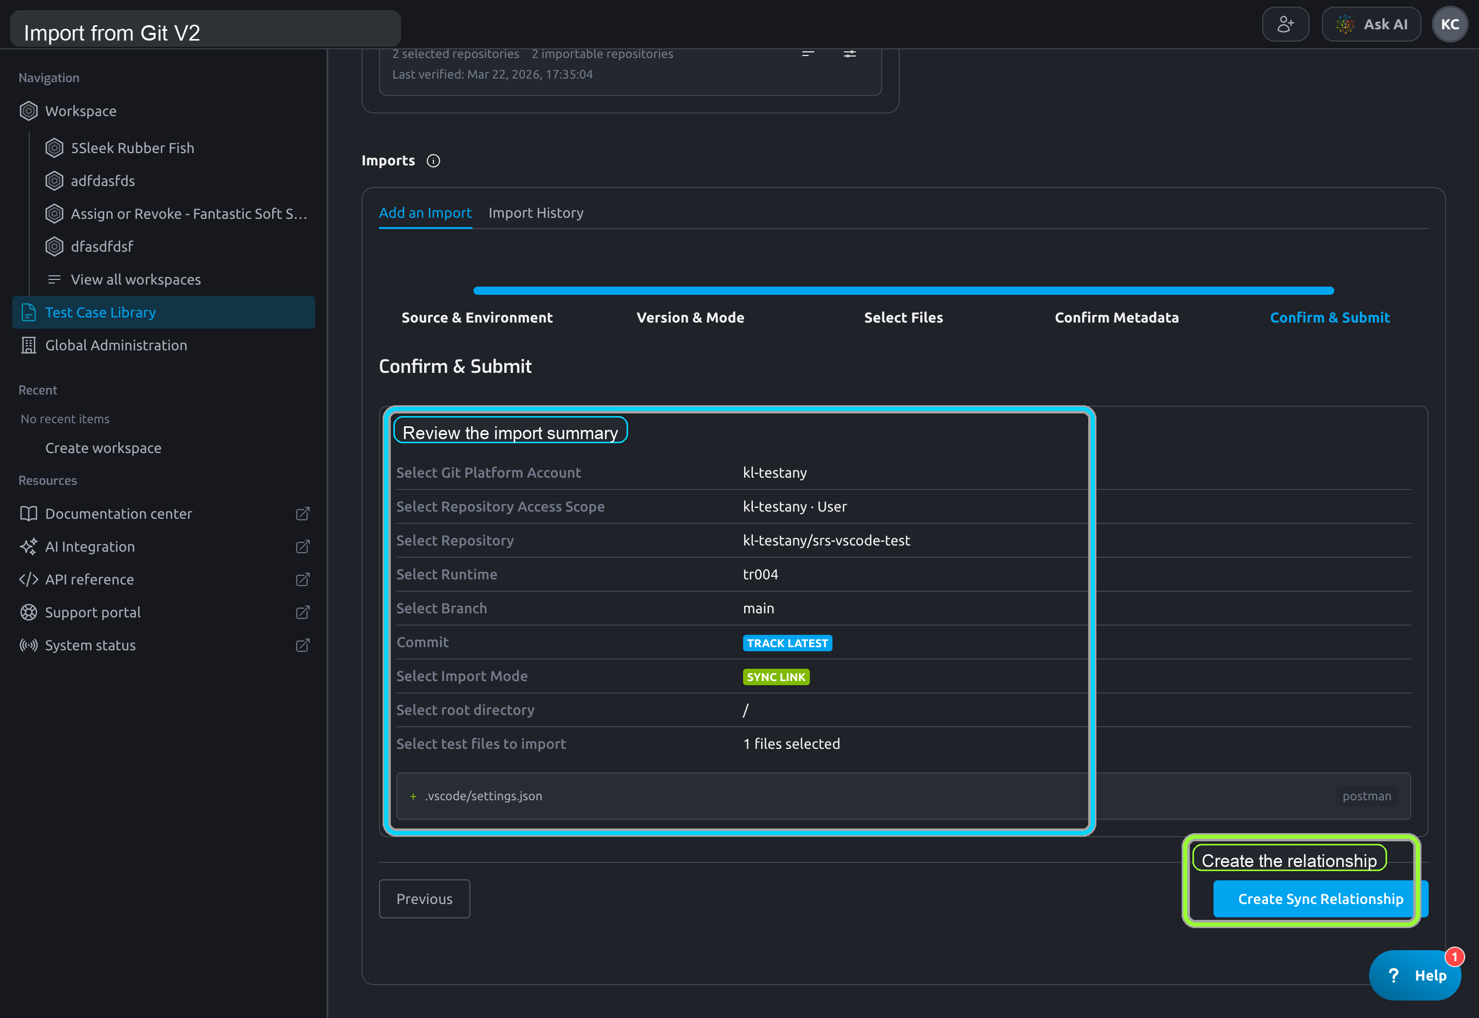This screenshot has width=1479, height=1018.
Task: Switch to the Add an Import tab
Action: click(x=425, y=213)
